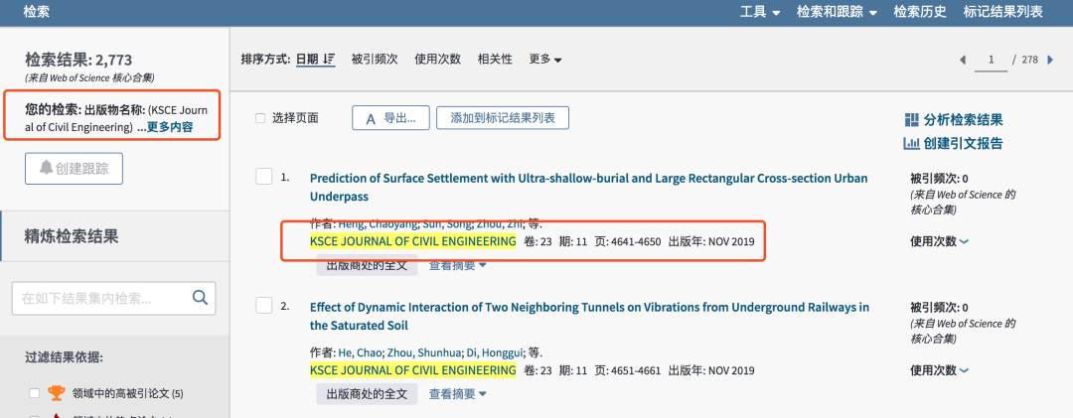Click 被引频次: 0 for result 1

pyautogui.click(x=939, y=179)
